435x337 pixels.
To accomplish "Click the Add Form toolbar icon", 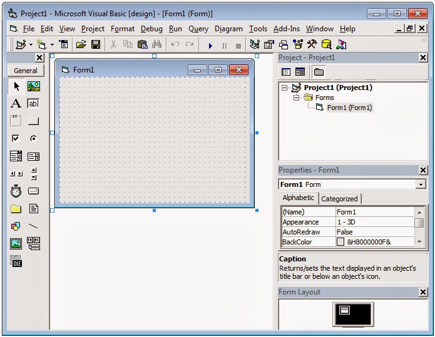I will (x=41, y=44).
